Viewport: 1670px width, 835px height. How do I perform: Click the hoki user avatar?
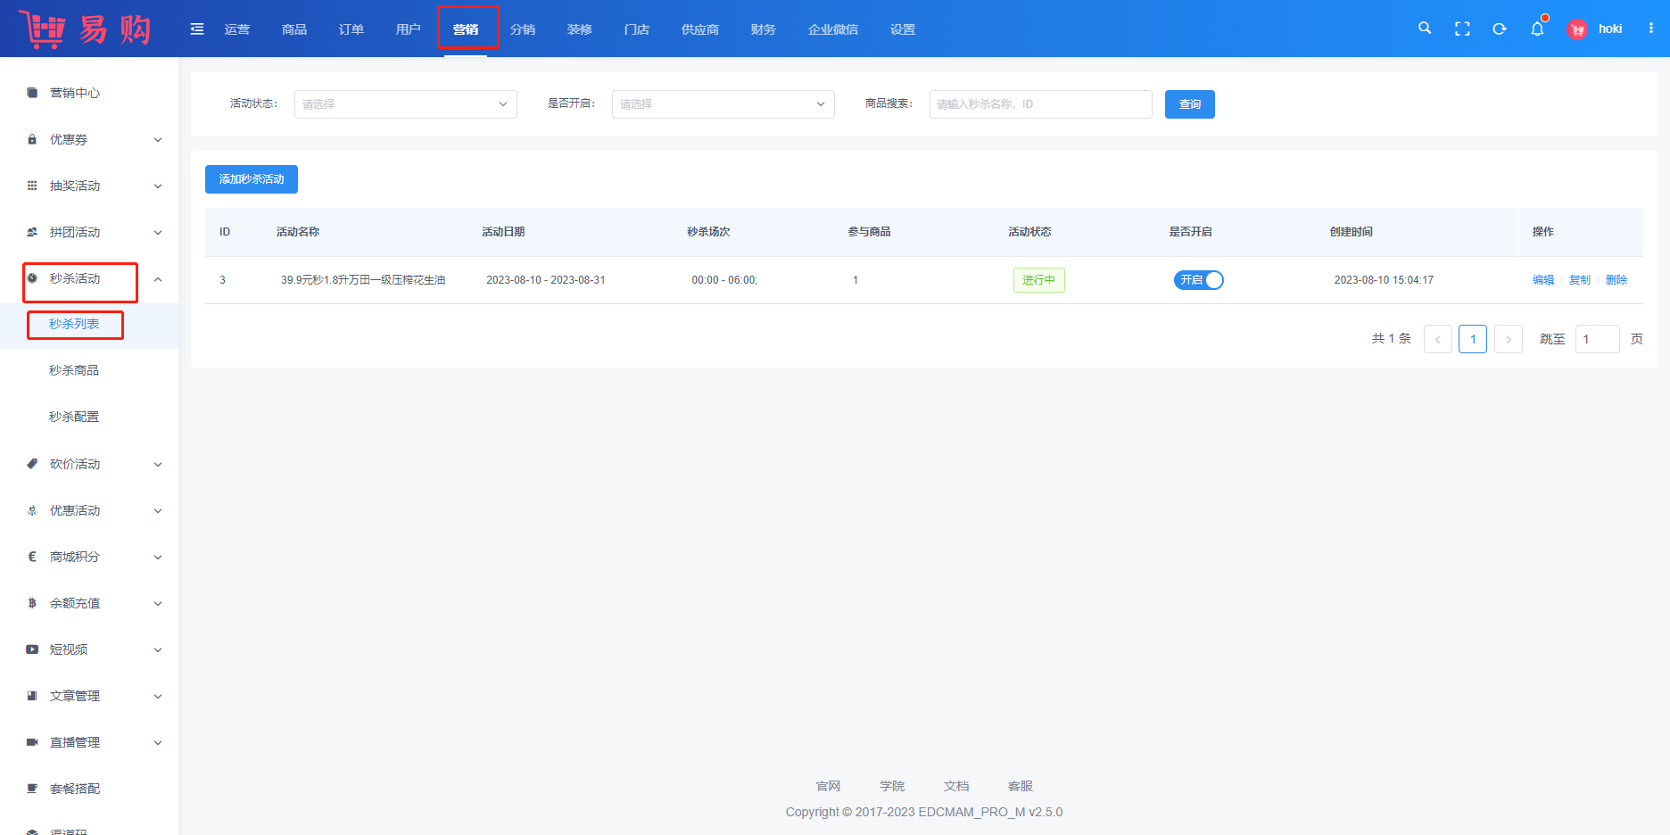pyautogui.click(x=1577, y=29)
